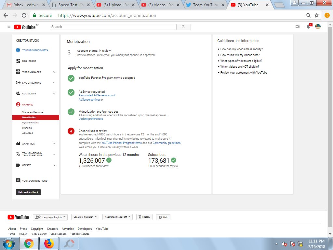This screenshot has height=250, width=333.
Task: Switch to the Inbox Gmail tab
Action: [26, 5]
